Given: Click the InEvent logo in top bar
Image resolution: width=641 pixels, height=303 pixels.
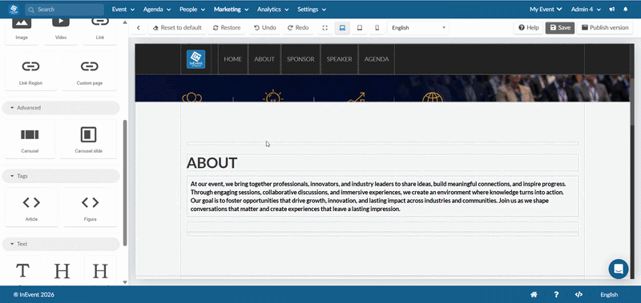Looking at the screenshot, I should (14, 10).
